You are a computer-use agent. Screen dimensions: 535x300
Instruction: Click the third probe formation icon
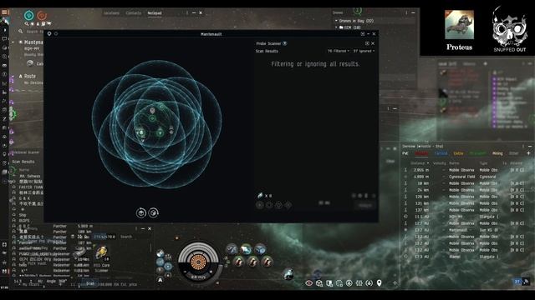point(278,205)
